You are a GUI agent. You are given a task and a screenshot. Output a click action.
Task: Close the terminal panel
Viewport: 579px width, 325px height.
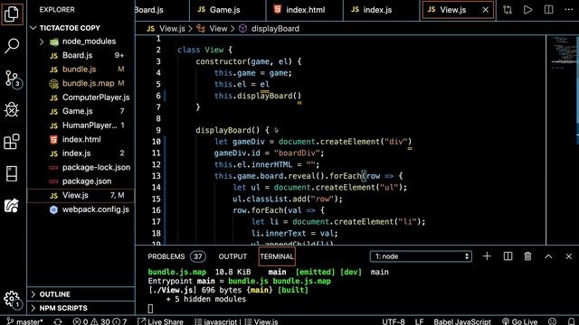tap(569, 256)
